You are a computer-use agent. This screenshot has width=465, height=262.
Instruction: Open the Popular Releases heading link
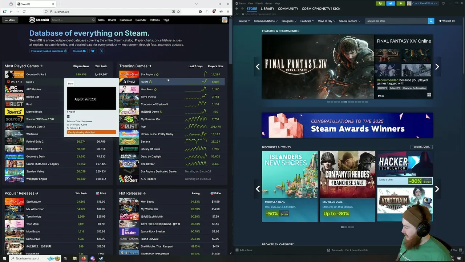[21, 193]
